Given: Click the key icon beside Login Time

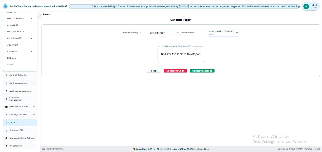Looking at the screenshot, I should [x=134, y=149].
